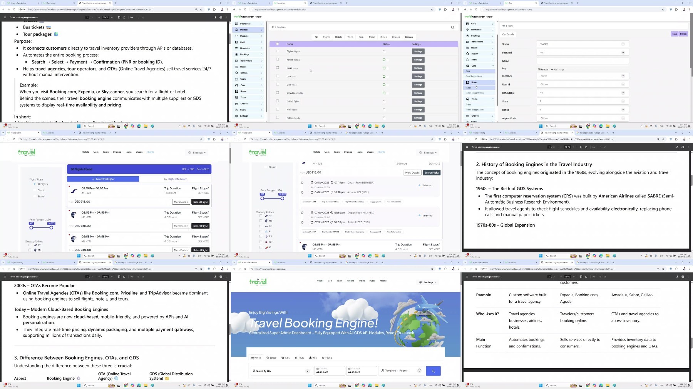Toggle amadeus module status switch

385,93
